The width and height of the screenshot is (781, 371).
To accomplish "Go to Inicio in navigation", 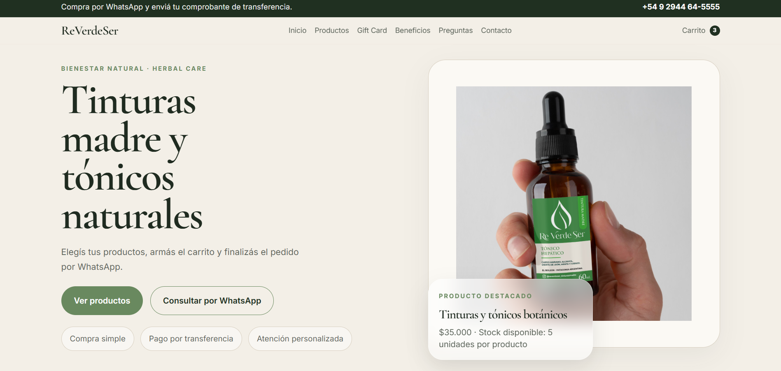I will 297,30.
